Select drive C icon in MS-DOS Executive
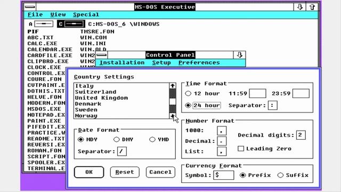 74,23
